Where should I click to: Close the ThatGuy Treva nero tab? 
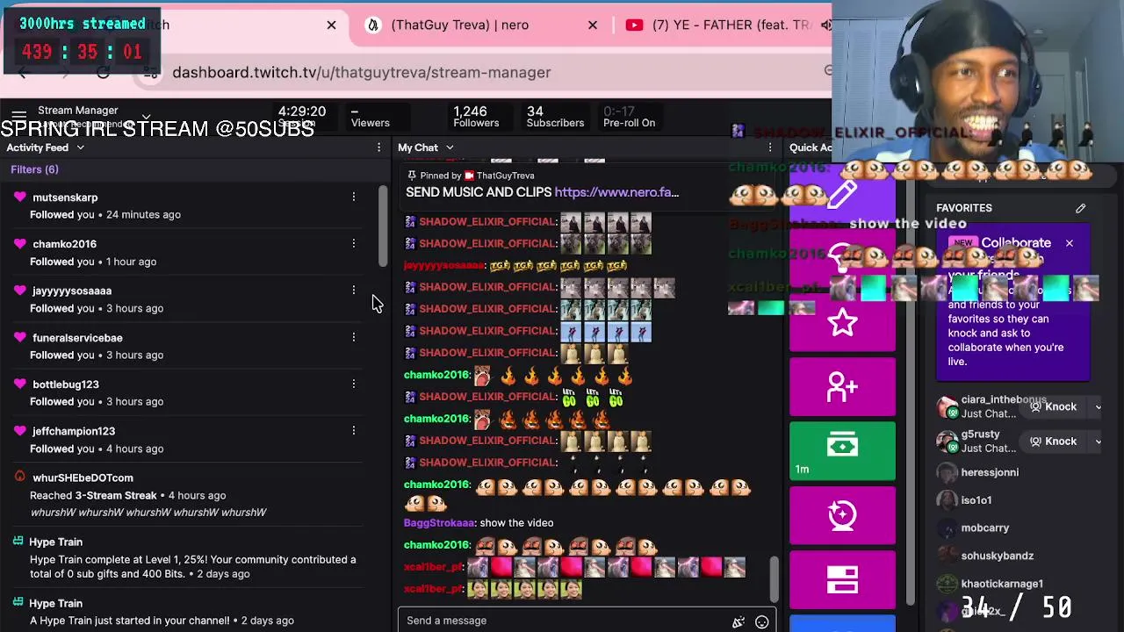click(593, 25)
